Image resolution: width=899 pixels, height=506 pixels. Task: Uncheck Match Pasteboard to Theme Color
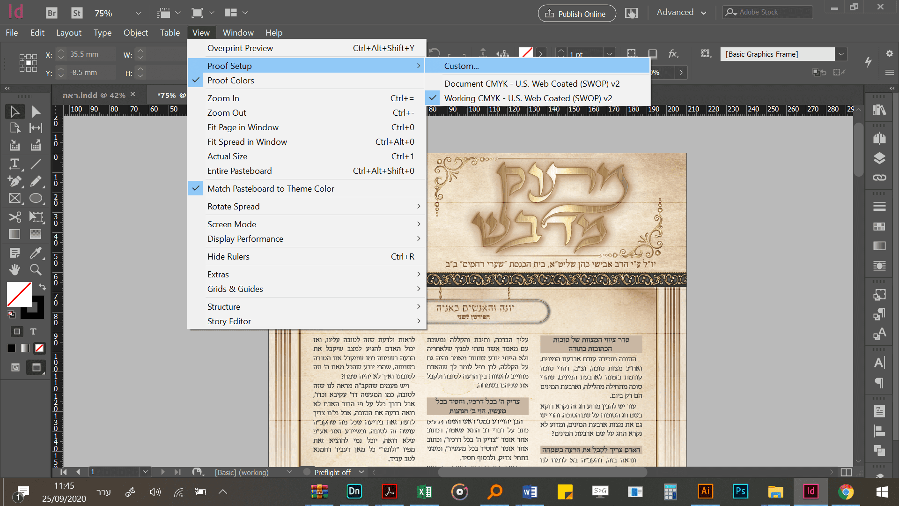click(x=271, y=189)
